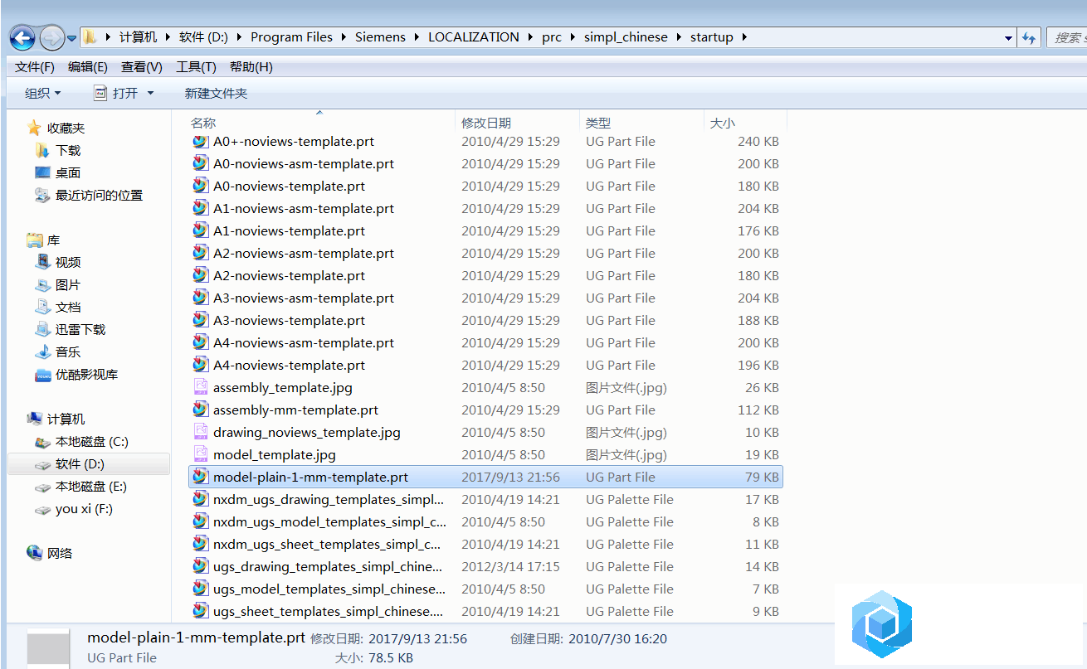Click the Forward navigation arrow button

pos(51,37)
